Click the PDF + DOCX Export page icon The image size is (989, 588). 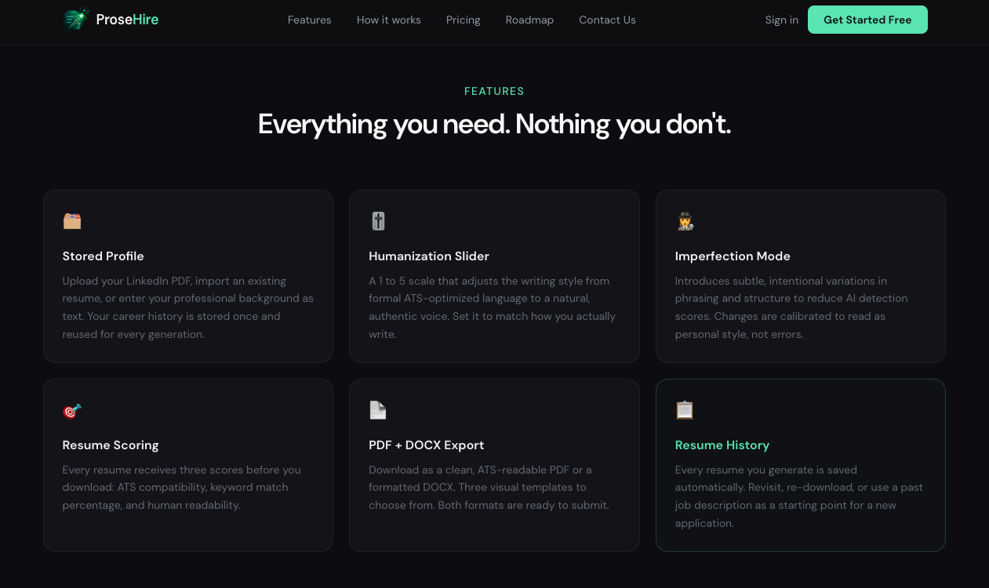378,410
